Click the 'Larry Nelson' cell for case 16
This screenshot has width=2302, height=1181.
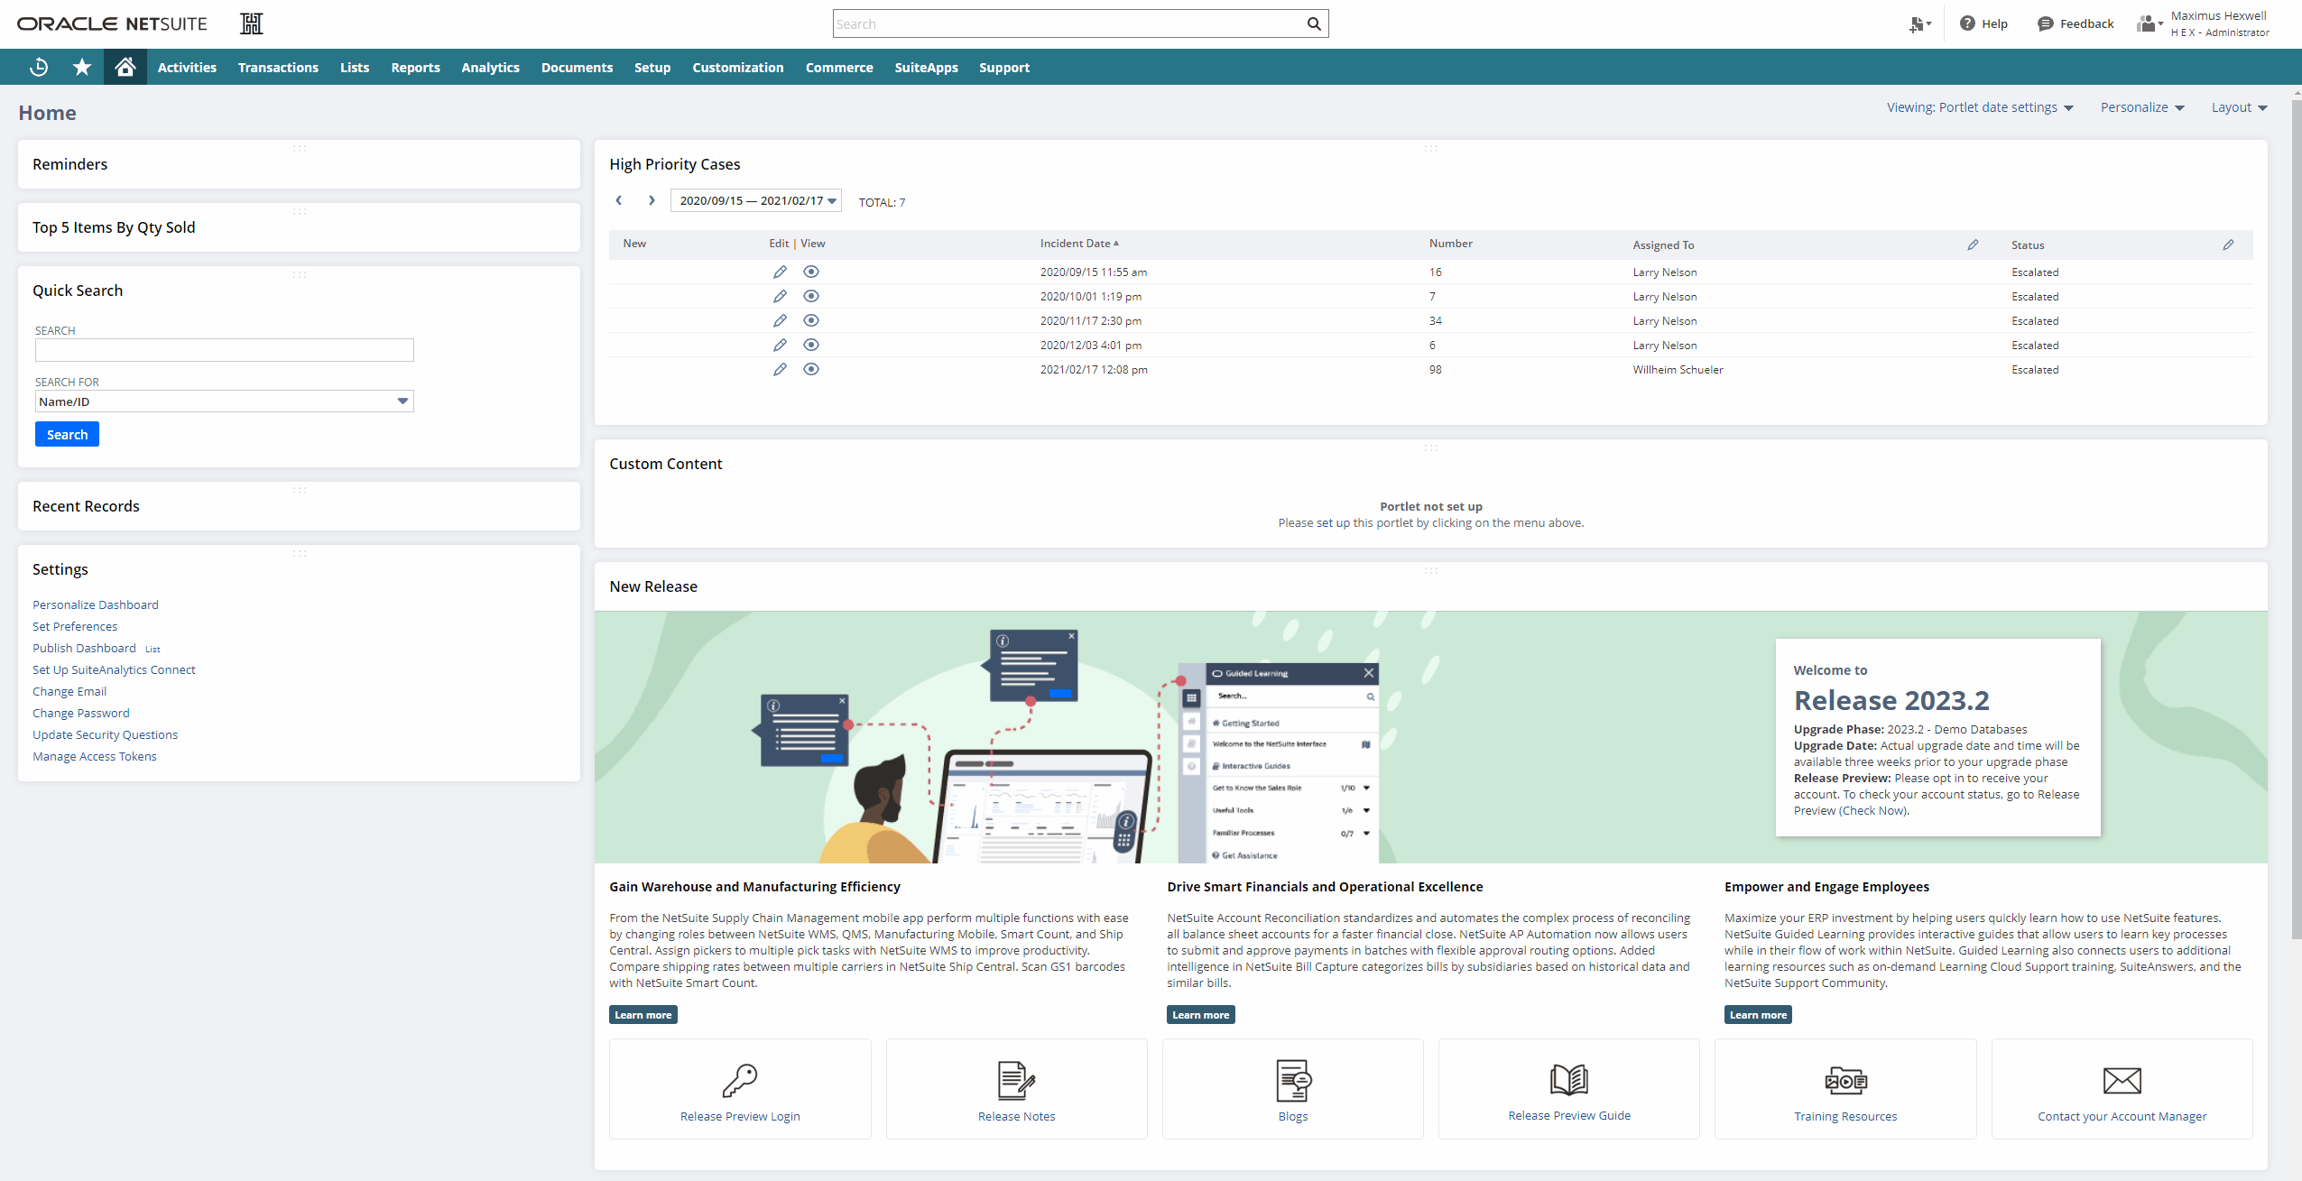(x=1665, y=272)
